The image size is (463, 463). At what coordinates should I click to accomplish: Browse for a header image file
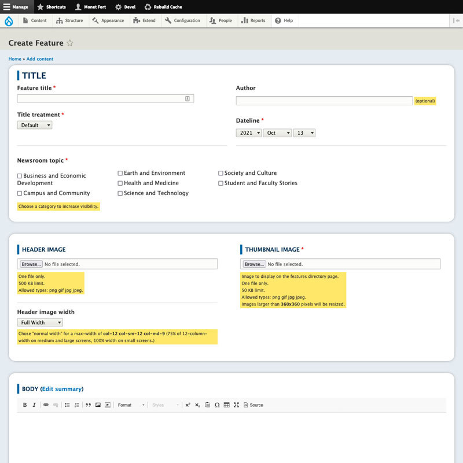[x=31, y=264]
